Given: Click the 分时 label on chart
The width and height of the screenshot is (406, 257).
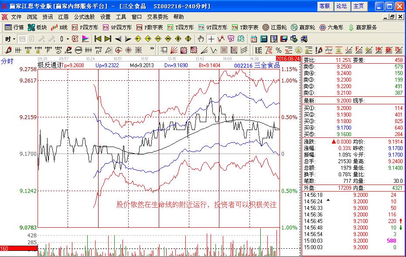Looking at the screenshot, I should [x=7, y=62].
